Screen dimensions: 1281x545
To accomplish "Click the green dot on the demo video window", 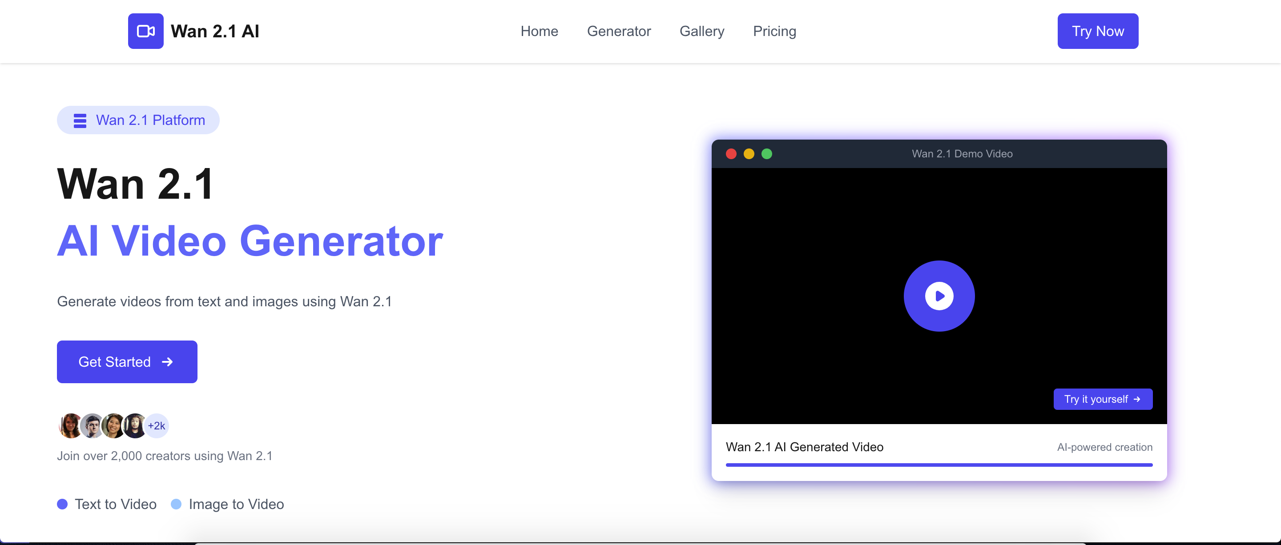I will coord(767,153).
